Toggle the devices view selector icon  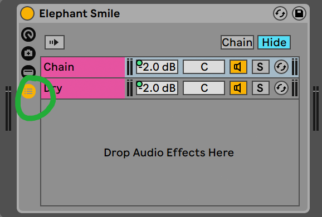28,72
